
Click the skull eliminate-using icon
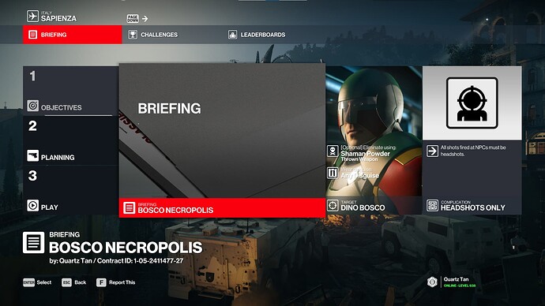point(333,151)
